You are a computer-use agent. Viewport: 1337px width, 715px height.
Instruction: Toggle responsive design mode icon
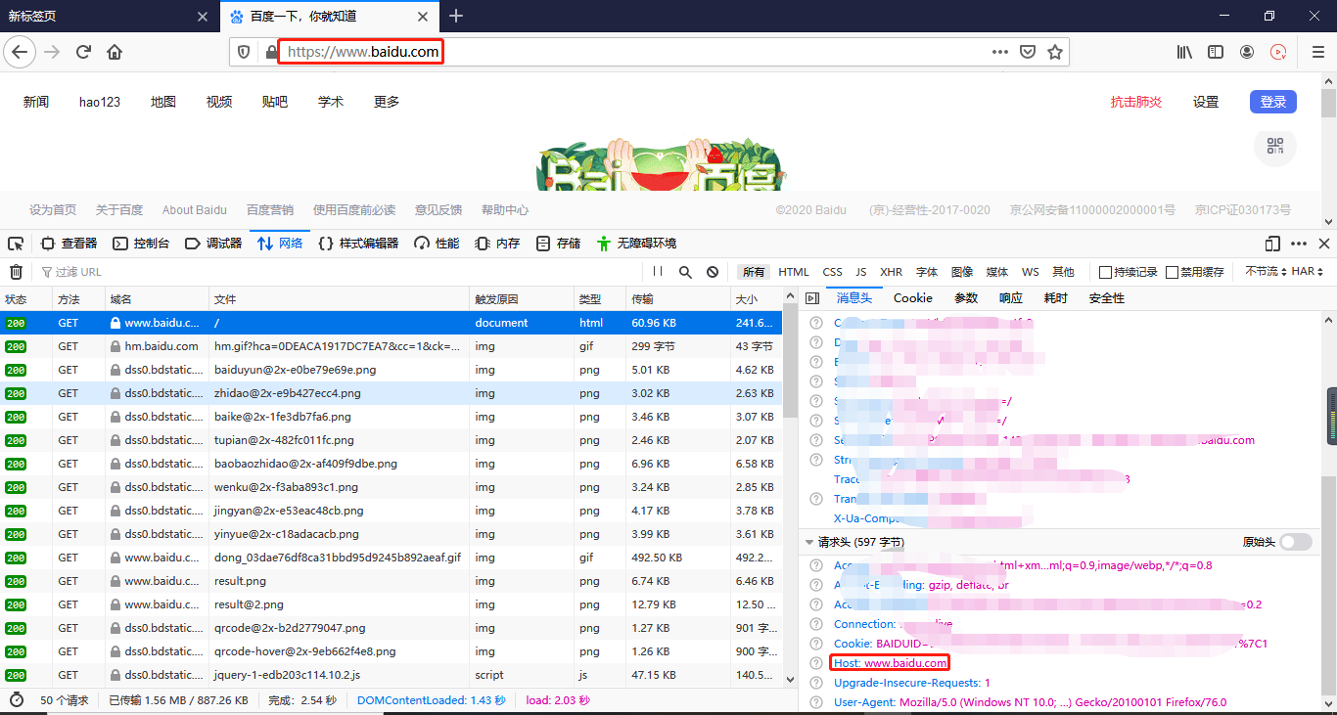(x=1272, y=244)
